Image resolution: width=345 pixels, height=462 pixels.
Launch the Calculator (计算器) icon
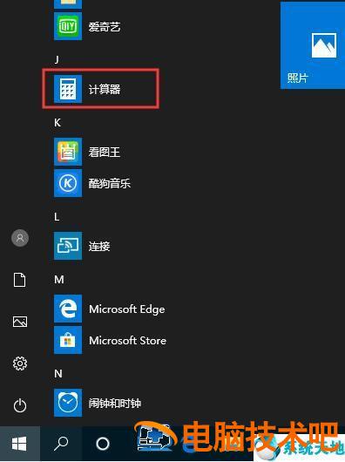pos(68,89)
